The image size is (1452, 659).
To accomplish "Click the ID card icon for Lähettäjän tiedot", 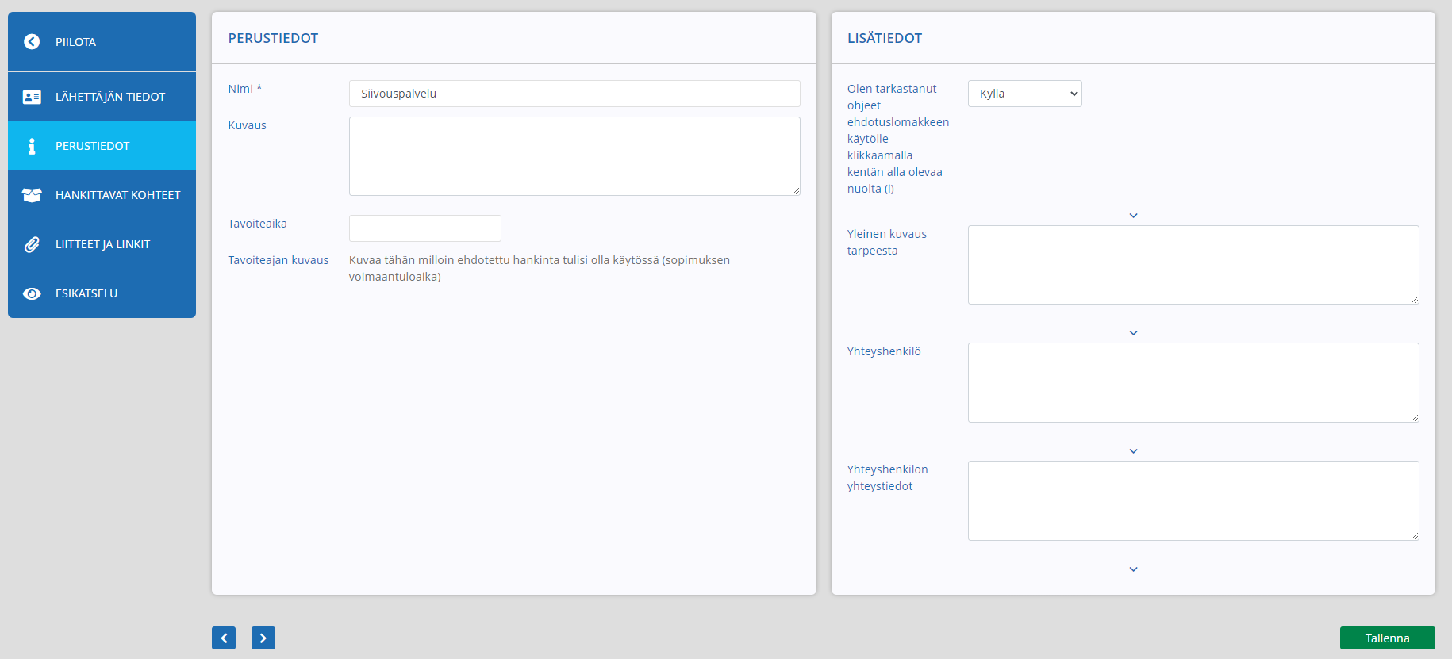I will (32, 97).
